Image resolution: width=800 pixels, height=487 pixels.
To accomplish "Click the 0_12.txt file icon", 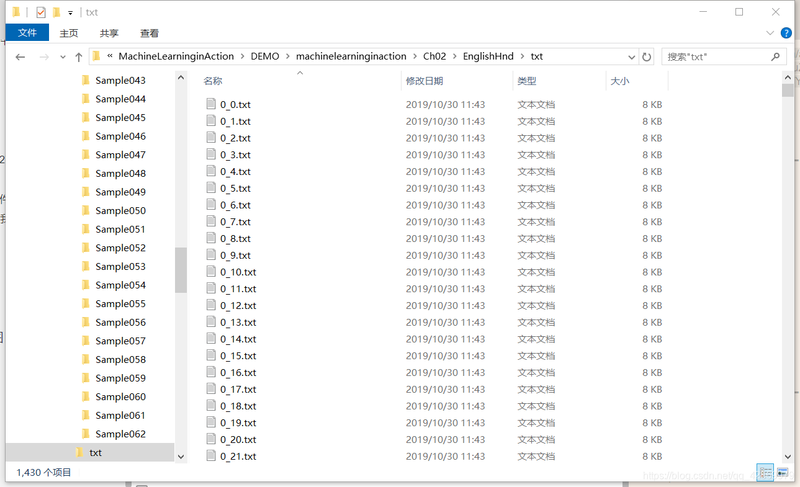I will (x=211, y=305).
